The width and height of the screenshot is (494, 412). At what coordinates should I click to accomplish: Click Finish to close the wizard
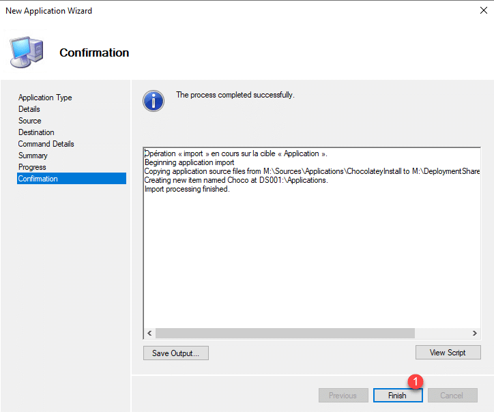(x=397, y=396)
